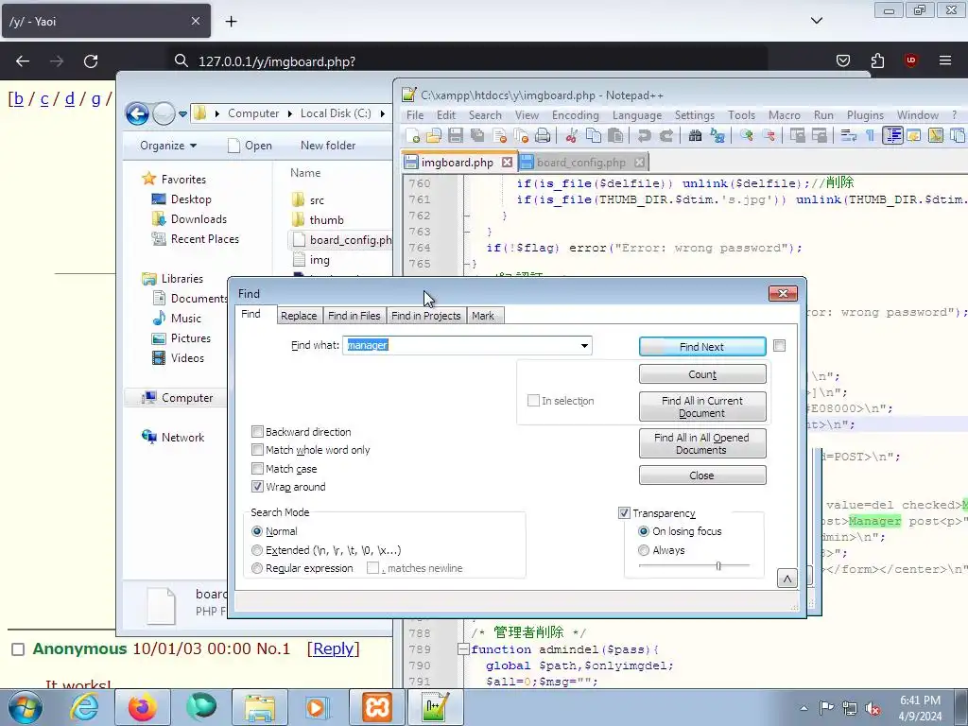Viewport: 968px width, 726px height.
Task: Click the Close All icon in Notepad++ toolbar
Action: [521, 135]
